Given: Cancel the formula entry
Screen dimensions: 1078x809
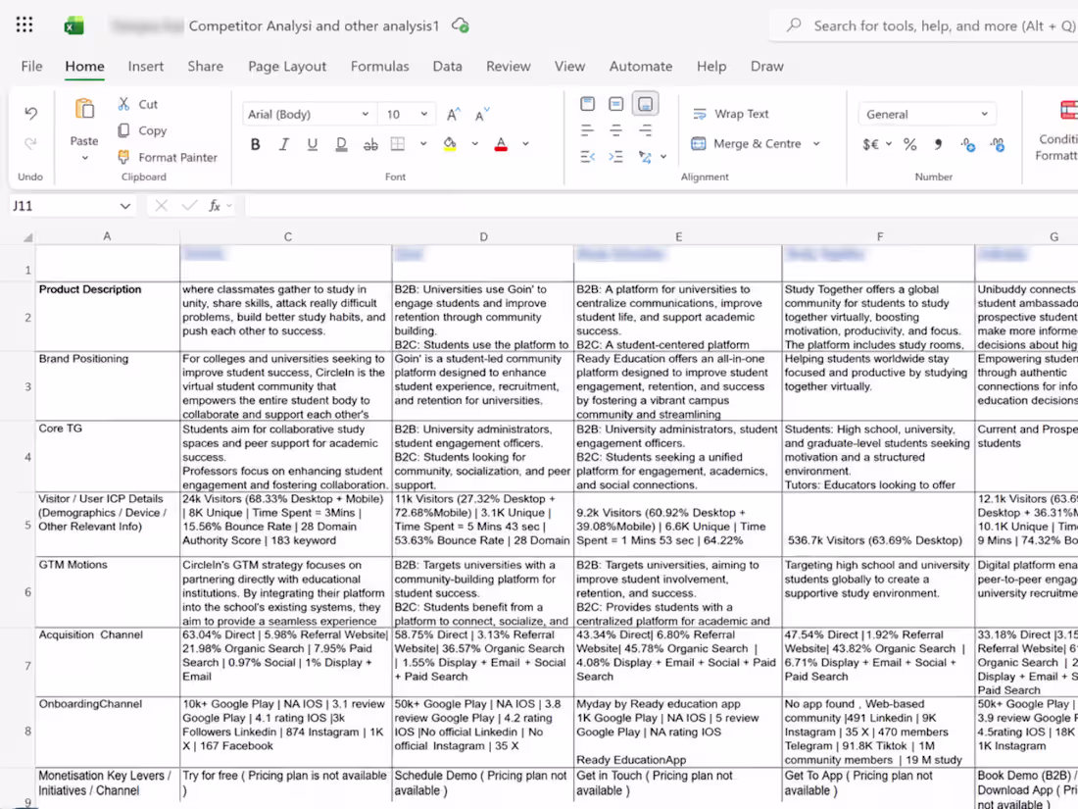Looking at the screenshot, I should pos(161,206).
